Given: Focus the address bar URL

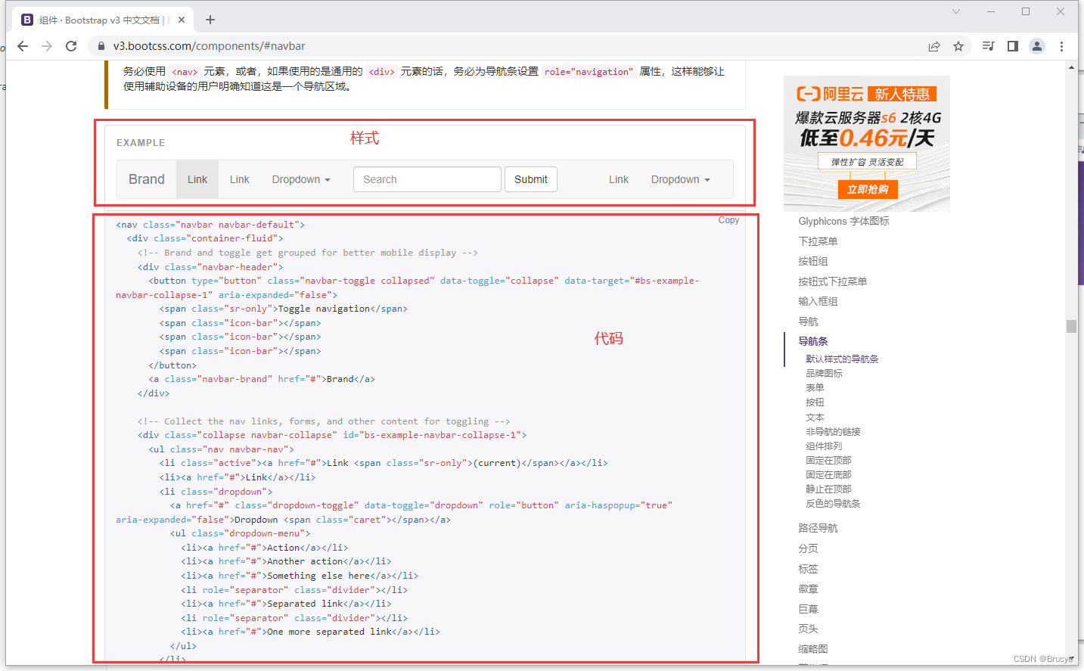Looking at the screenshot, I should 209,46.
